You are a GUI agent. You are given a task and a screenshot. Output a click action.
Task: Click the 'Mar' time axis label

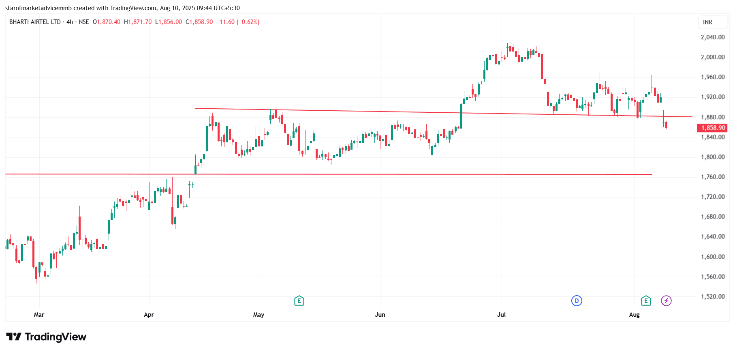click(x=39, y=315)
